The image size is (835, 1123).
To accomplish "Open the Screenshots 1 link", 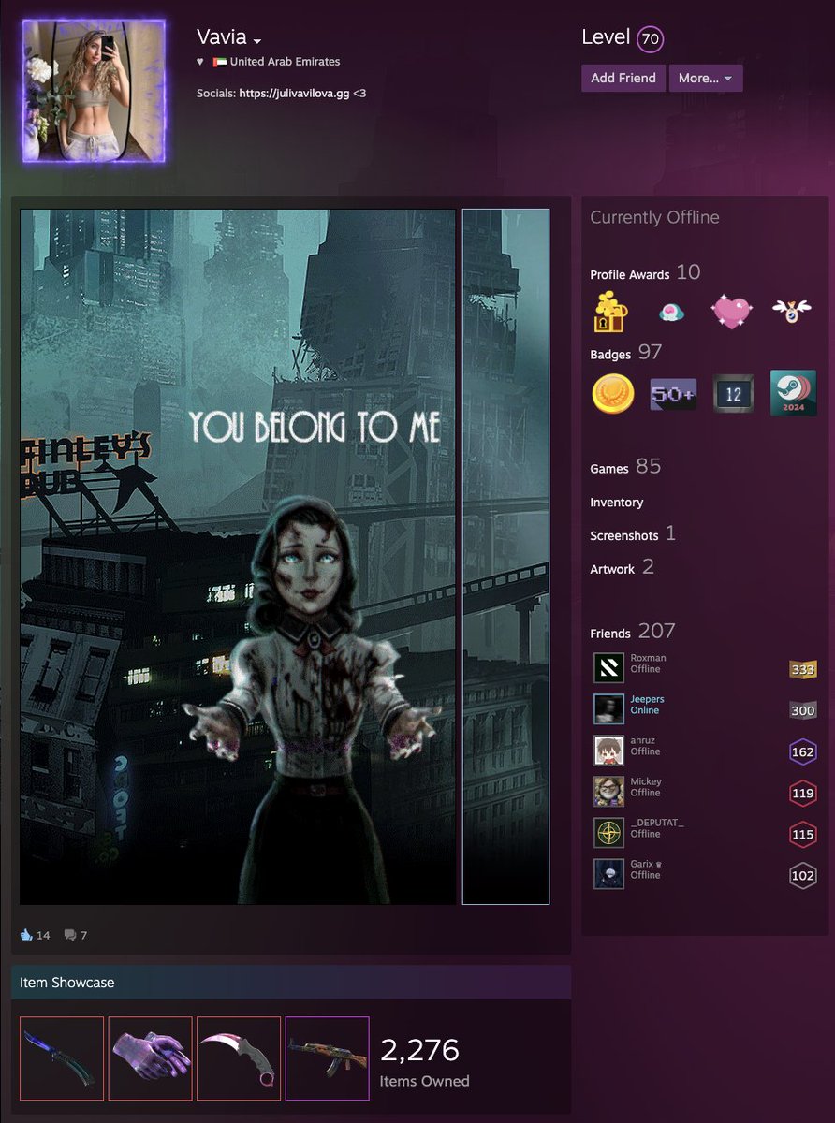I will [633, 534].
